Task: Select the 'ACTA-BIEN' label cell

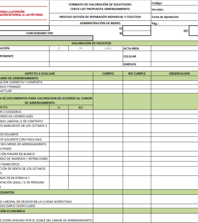Action: 137,49
